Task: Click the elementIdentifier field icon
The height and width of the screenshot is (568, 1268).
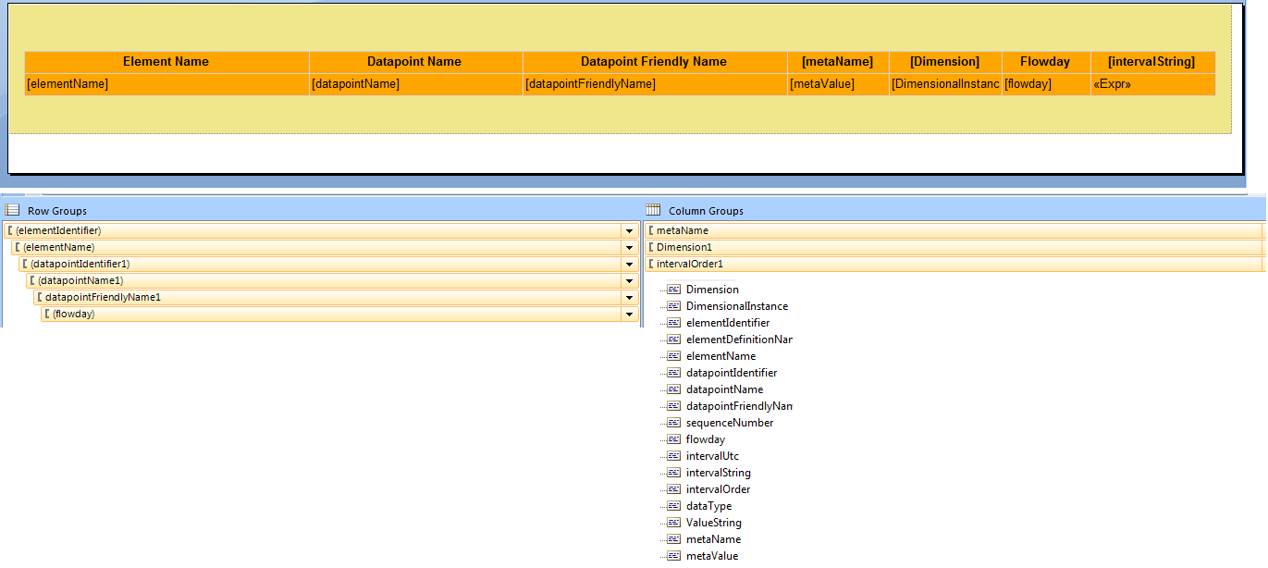Action: pos(673,323)
